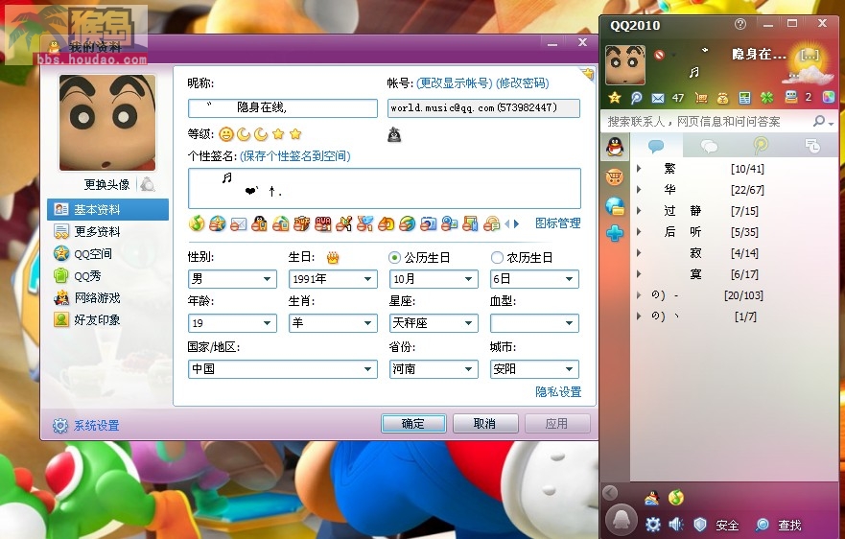The image size is (845, 539).
Task: Open QQ Zone star icon in QQ2010 panel
Action: [615, 98]
